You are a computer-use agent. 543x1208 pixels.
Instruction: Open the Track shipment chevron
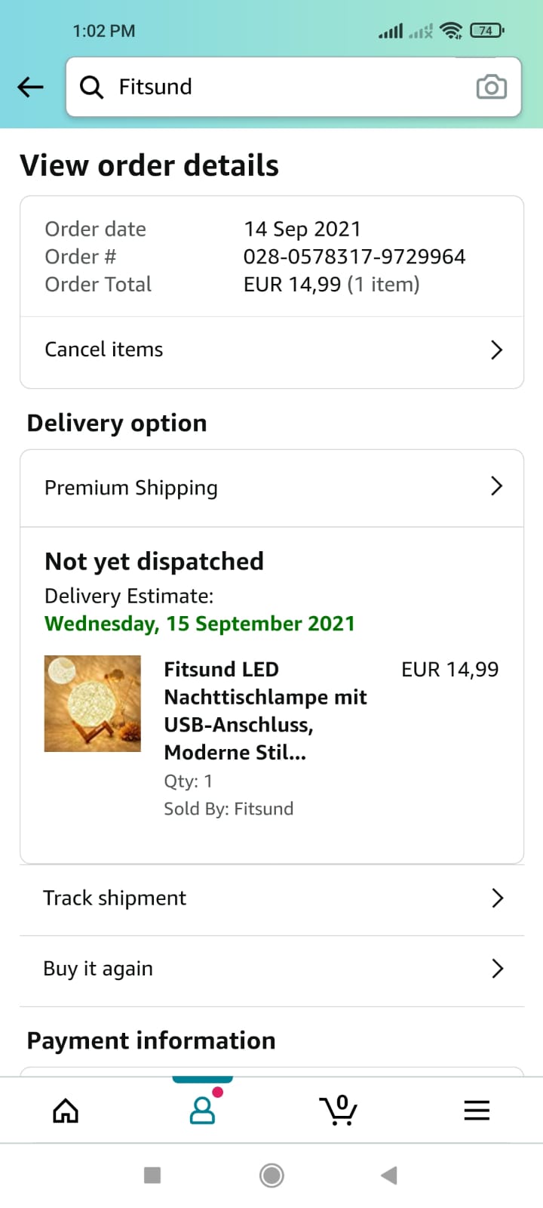click(x=497, y=898)
